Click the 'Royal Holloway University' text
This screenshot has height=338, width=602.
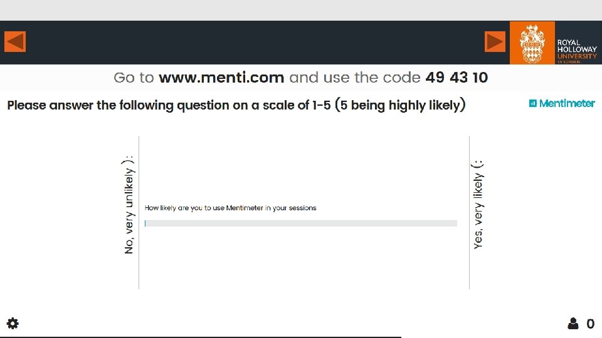click(577, 50)
